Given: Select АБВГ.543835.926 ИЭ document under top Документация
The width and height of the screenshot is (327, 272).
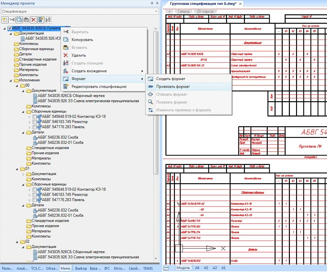Looking at the screenshot, I should click(43, 38).
